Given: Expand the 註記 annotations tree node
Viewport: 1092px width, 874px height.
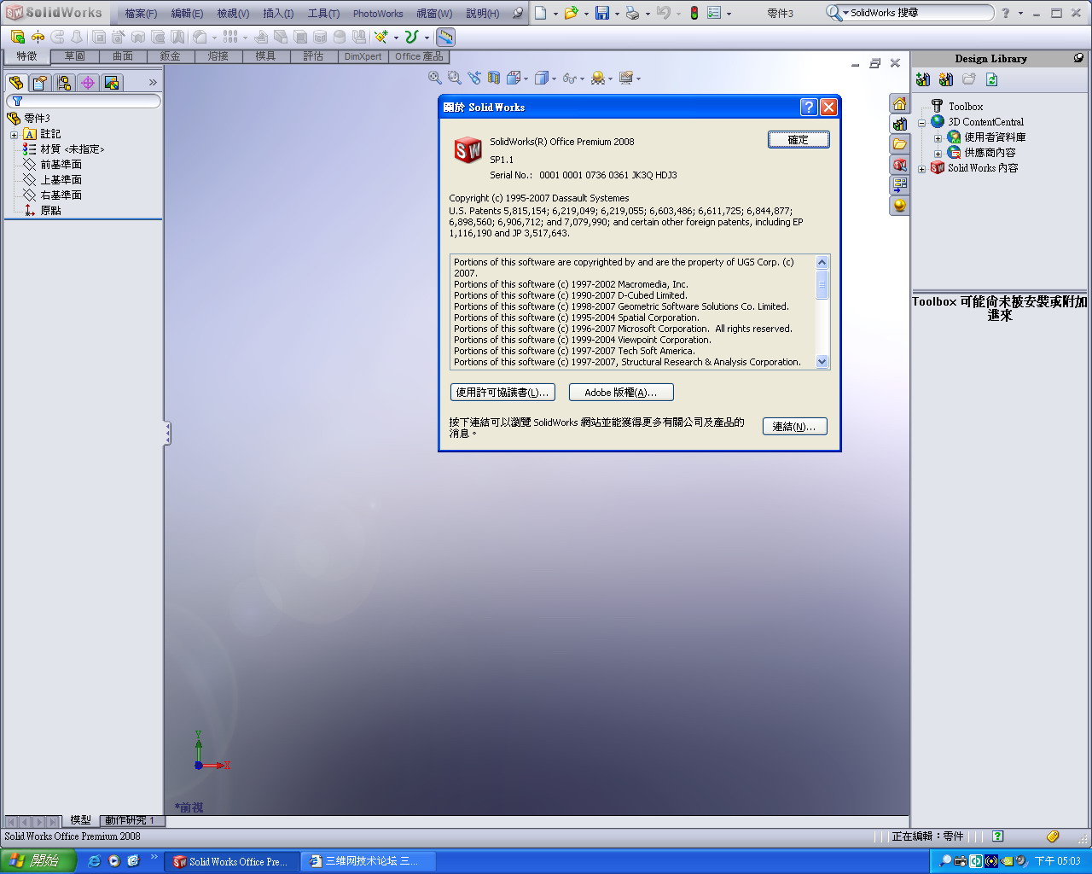Looking at the screenshot, I should (x=14, y=135).
